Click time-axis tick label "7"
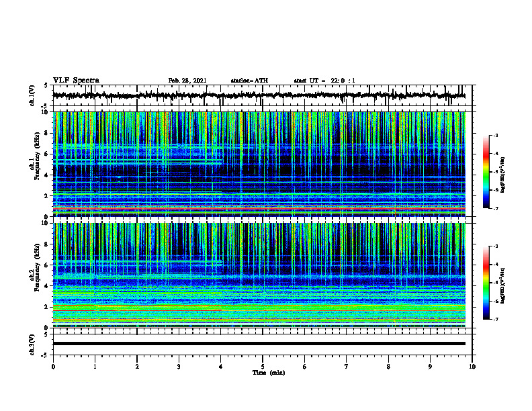532x411 pixels. pyautogui.click(x=347, y=367)
